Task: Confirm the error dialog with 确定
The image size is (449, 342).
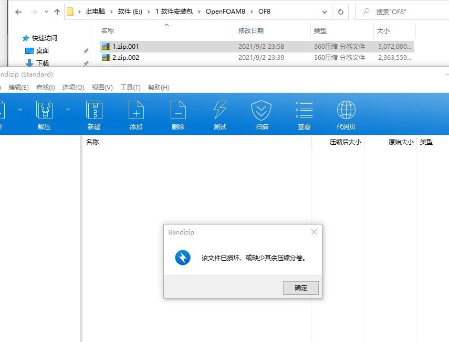Action: (301, 287)
